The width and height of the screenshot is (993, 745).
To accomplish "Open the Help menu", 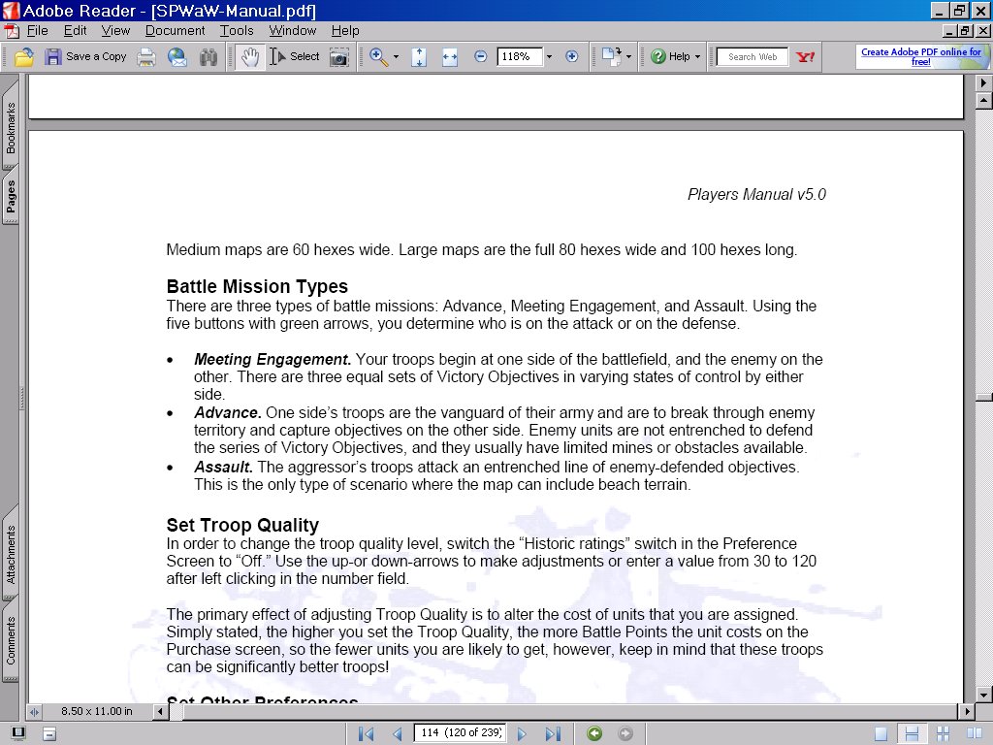I will tap(345, 30).
